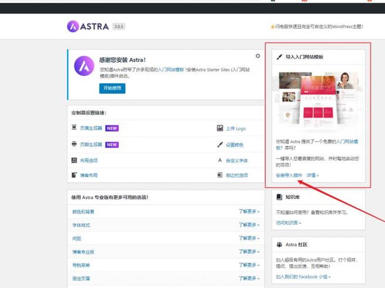Click the 3.0.3 version badge

pos(119,26)
